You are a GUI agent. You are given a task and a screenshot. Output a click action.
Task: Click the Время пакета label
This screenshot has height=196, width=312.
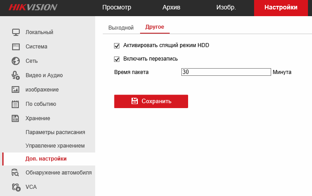[x=132, y=72]
